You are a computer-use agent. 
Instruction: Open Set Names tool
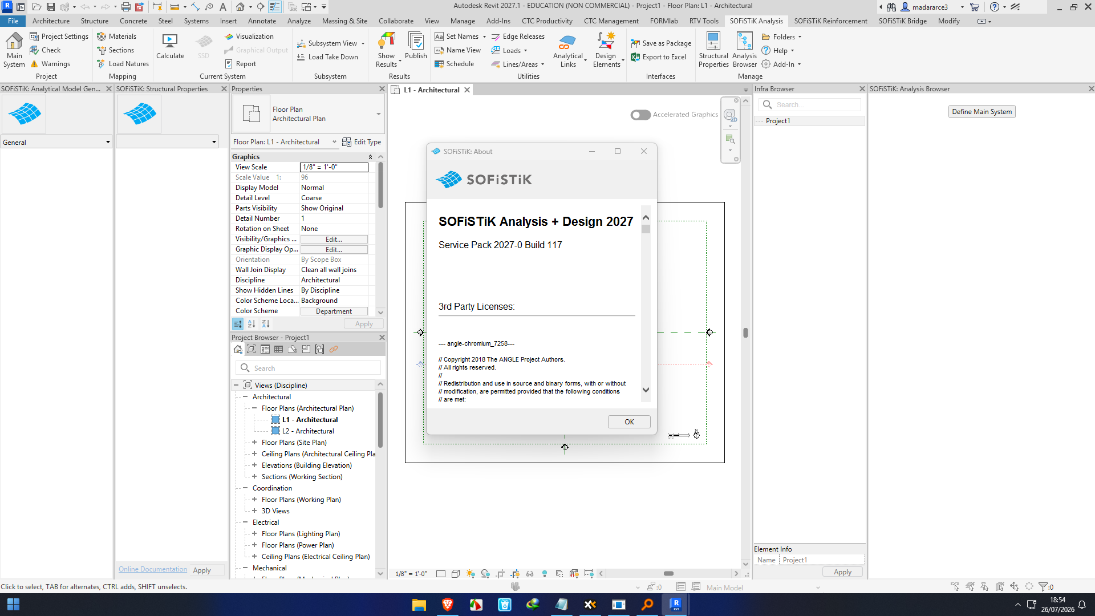point(460,37)
